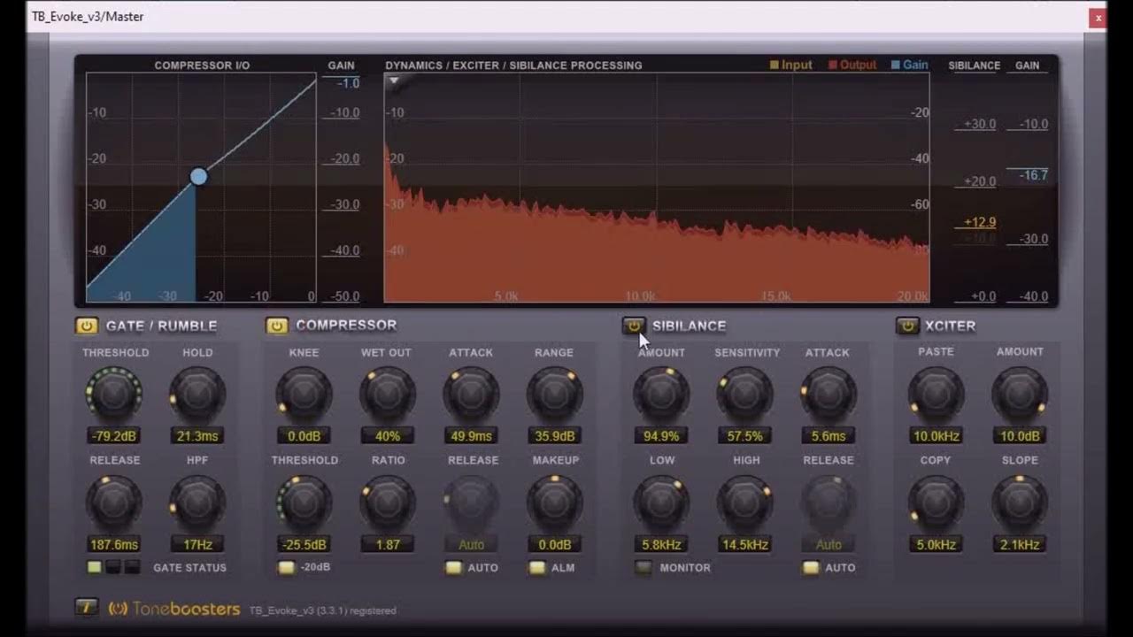Click the 40% wet out value field
The image size is (1133, 637).
coord(387,436)
